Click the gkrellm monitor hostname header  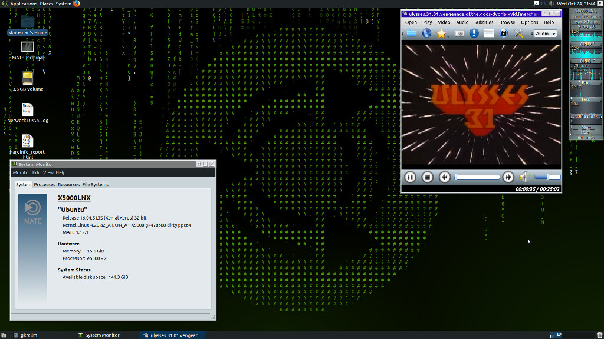point(586,12)
